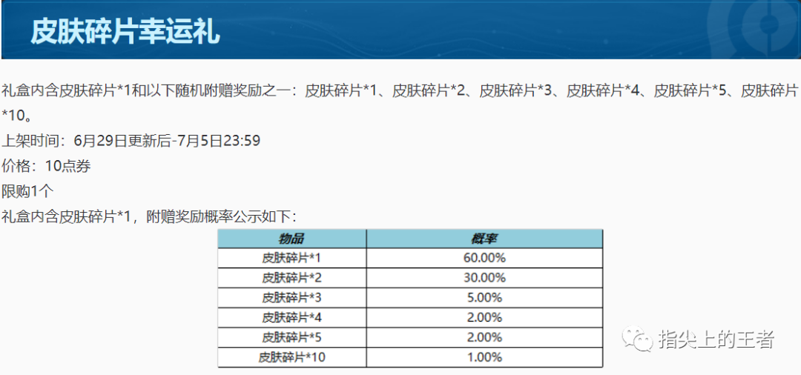801x375 pixels.
Task: Select the cell 皮肤碎片*10 in the table
Action: click(x=291, y=357)
